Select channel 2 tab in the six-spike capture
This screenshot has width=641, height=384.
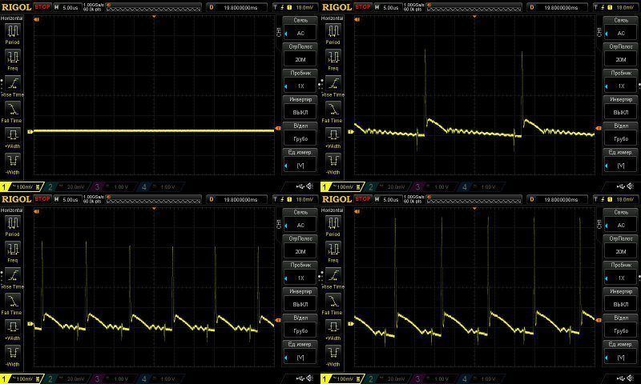point(66,379)
